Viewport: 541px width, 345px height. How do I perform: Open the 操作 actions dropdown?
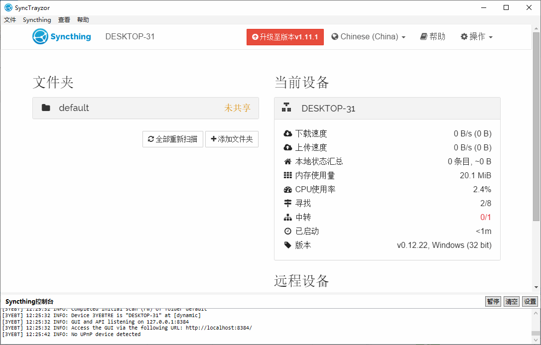tap(476, 37)
